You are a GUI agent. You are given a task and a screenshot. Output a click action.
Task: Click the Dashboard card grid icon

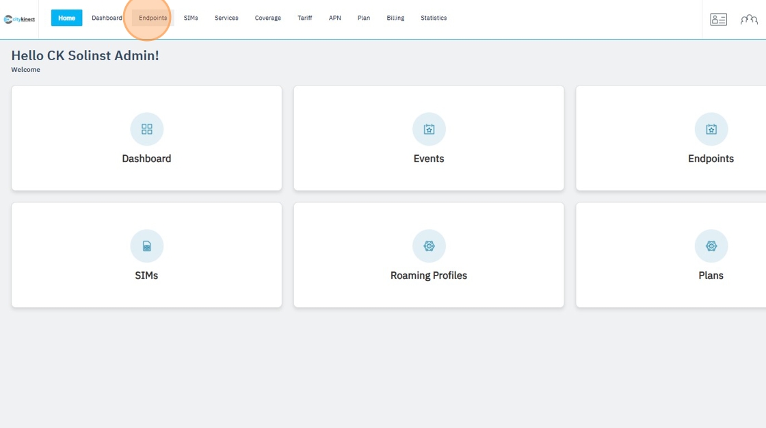tap(146, 129)
